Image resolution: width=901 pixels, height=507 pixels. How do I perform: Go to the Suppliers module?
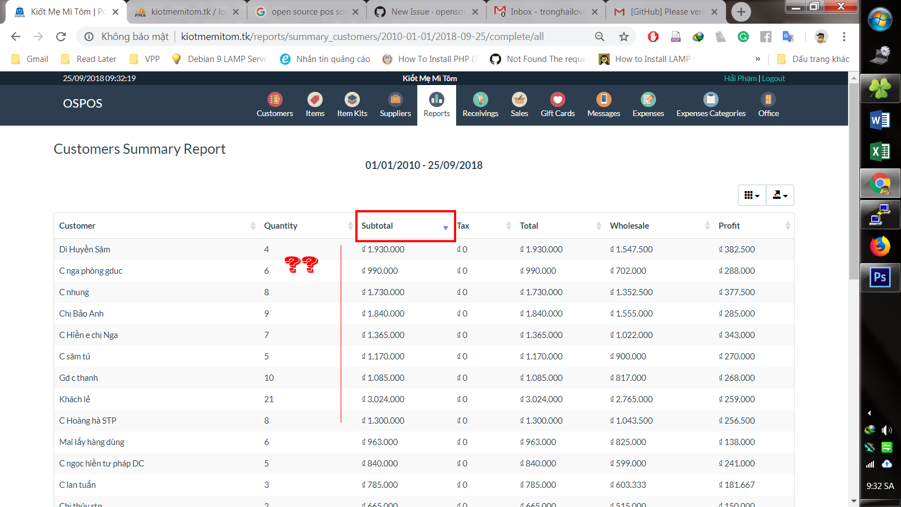pos(395,105)
